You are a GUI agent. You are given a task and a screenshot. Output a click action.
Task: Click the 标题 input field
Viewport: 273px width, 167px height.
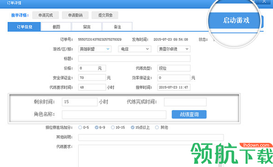(x=134, y=59)
